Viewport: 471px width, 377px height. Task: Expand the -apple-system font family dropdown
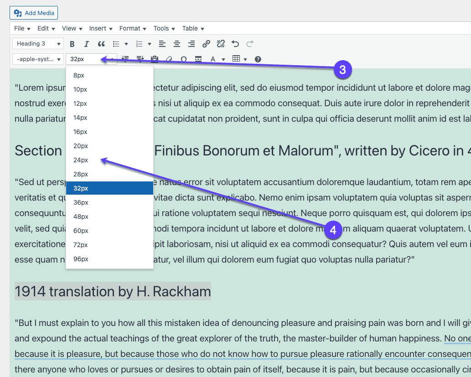(38, 59)
